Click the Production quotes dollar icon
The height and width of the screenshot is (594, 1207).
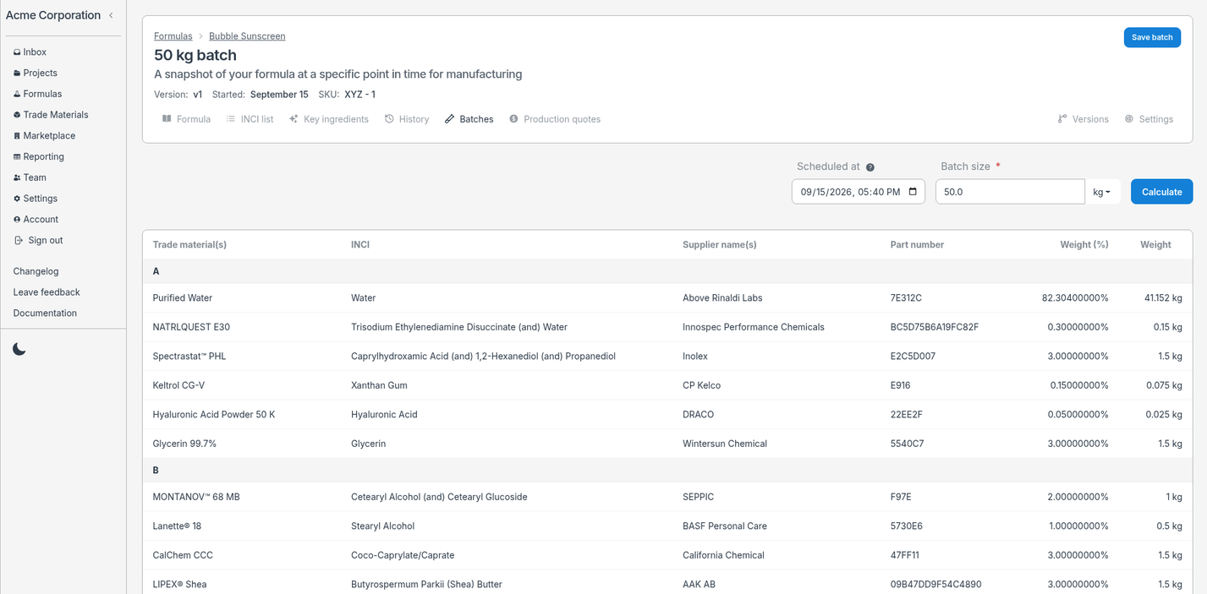click(x=513, y=119)
